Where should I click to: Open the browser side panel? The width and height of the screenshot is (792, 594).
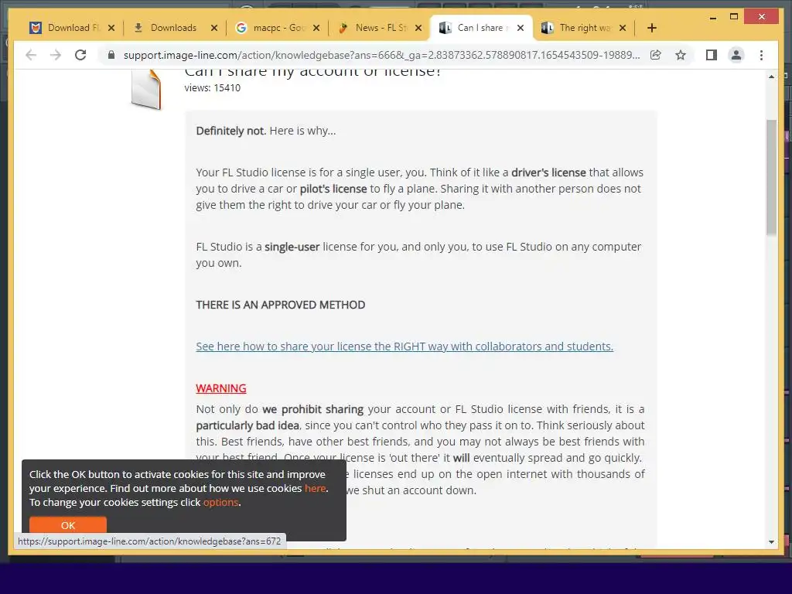point(712,55)
